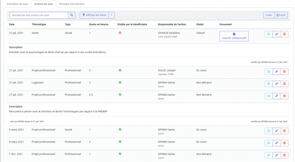Image resolution: width=295 pixels, height=162 pixels.
Task: Edit the 8 mars 2021 action
Action: coord(276,143)
